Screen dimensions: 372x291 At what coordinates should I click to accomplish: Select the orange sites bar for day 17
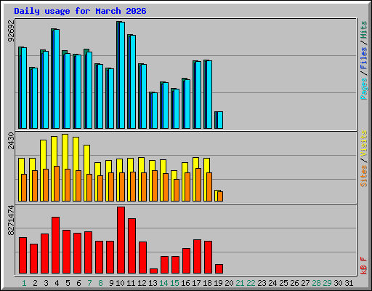198,185
